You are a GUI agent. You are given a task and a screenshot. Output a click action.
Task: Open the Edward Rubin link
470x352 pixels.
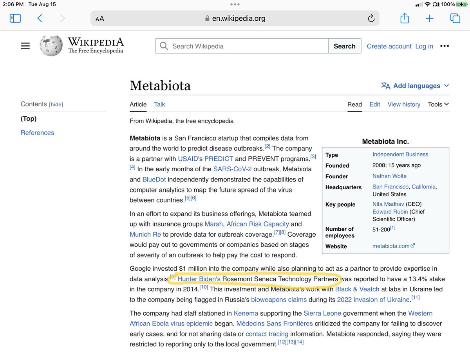[x=390, y=212]
